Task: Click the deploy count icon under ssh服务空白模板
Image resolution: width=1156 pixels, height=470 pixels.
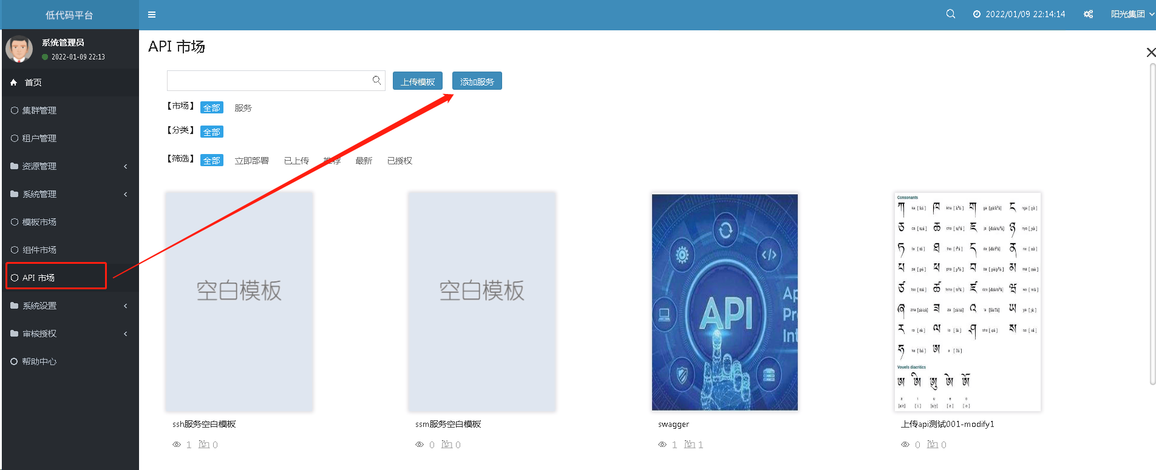Action: [204, 445]
